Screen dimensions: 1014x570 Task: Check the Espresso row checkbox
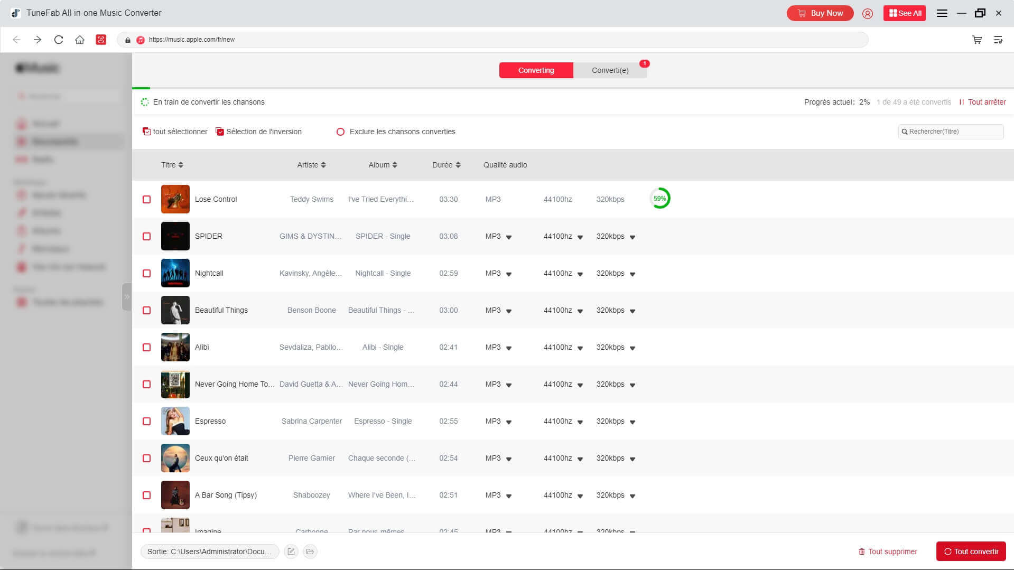click(147, 421)
